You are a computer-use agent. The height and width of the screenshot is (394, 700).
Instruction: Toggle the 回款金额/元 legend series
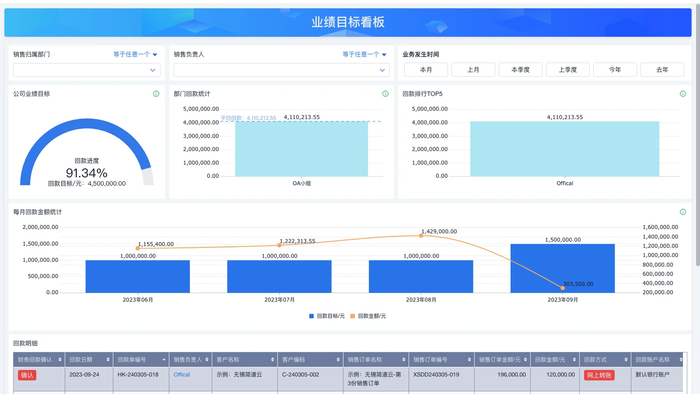coord(369,316)
